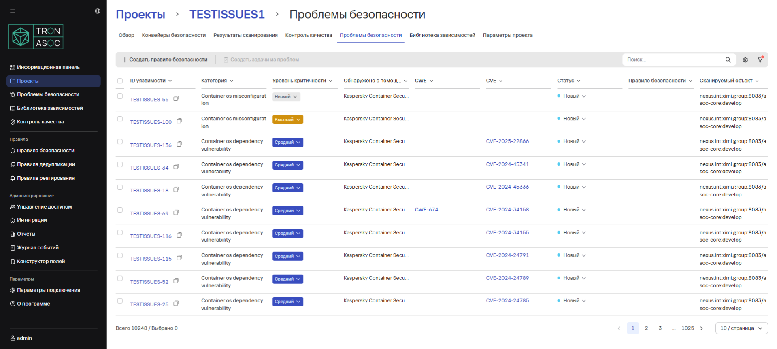Click the Низкий severity badge for TESTISSUES-55

(286, 97)
